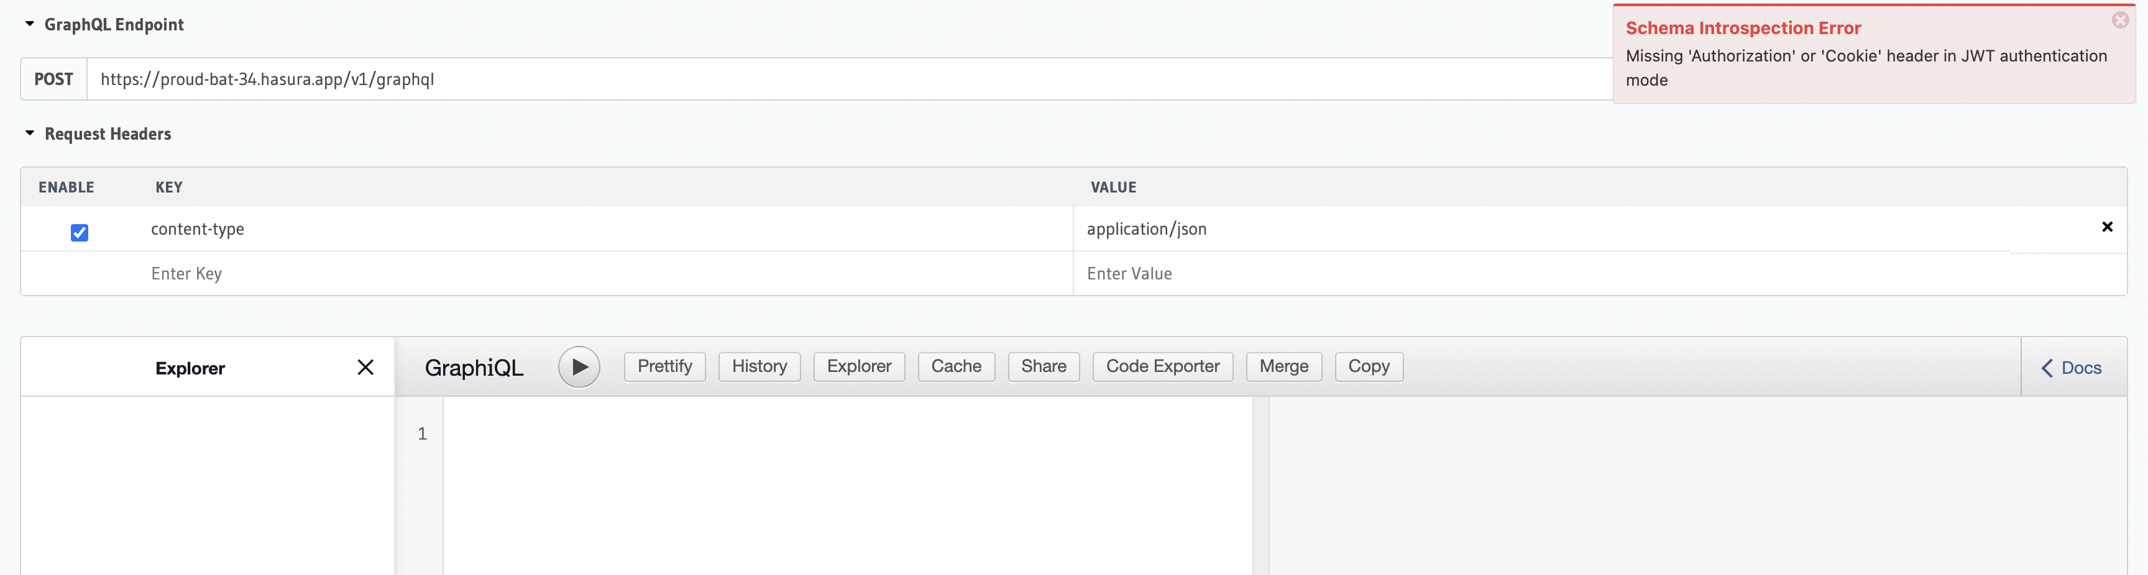Screen dimensions: 2148x575
Task: Collapse the GraphQL Endpoint section
Action: (30, 24)
